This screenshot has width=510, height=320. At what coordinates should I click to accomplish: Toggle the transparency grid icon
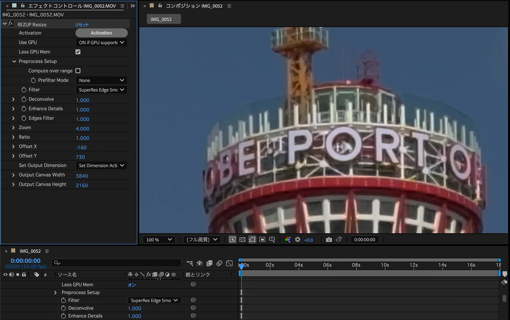tap(242, 240)
